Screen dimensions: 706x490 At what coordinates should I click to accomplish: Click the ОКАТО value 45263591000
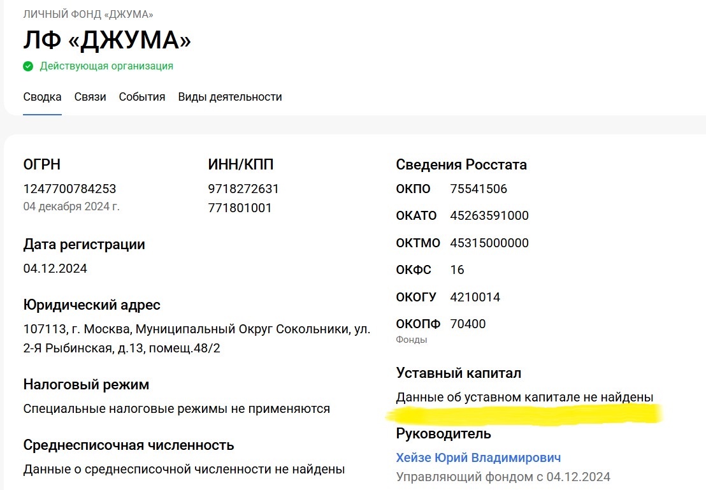tap(489, 216)
